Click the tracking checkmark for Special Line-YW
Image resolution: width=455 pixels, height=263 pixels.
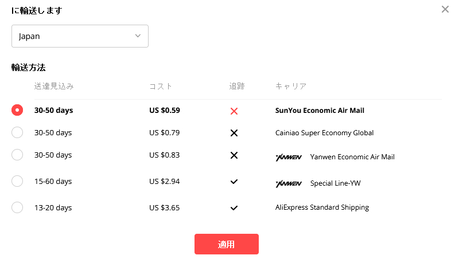coord(234,182)
